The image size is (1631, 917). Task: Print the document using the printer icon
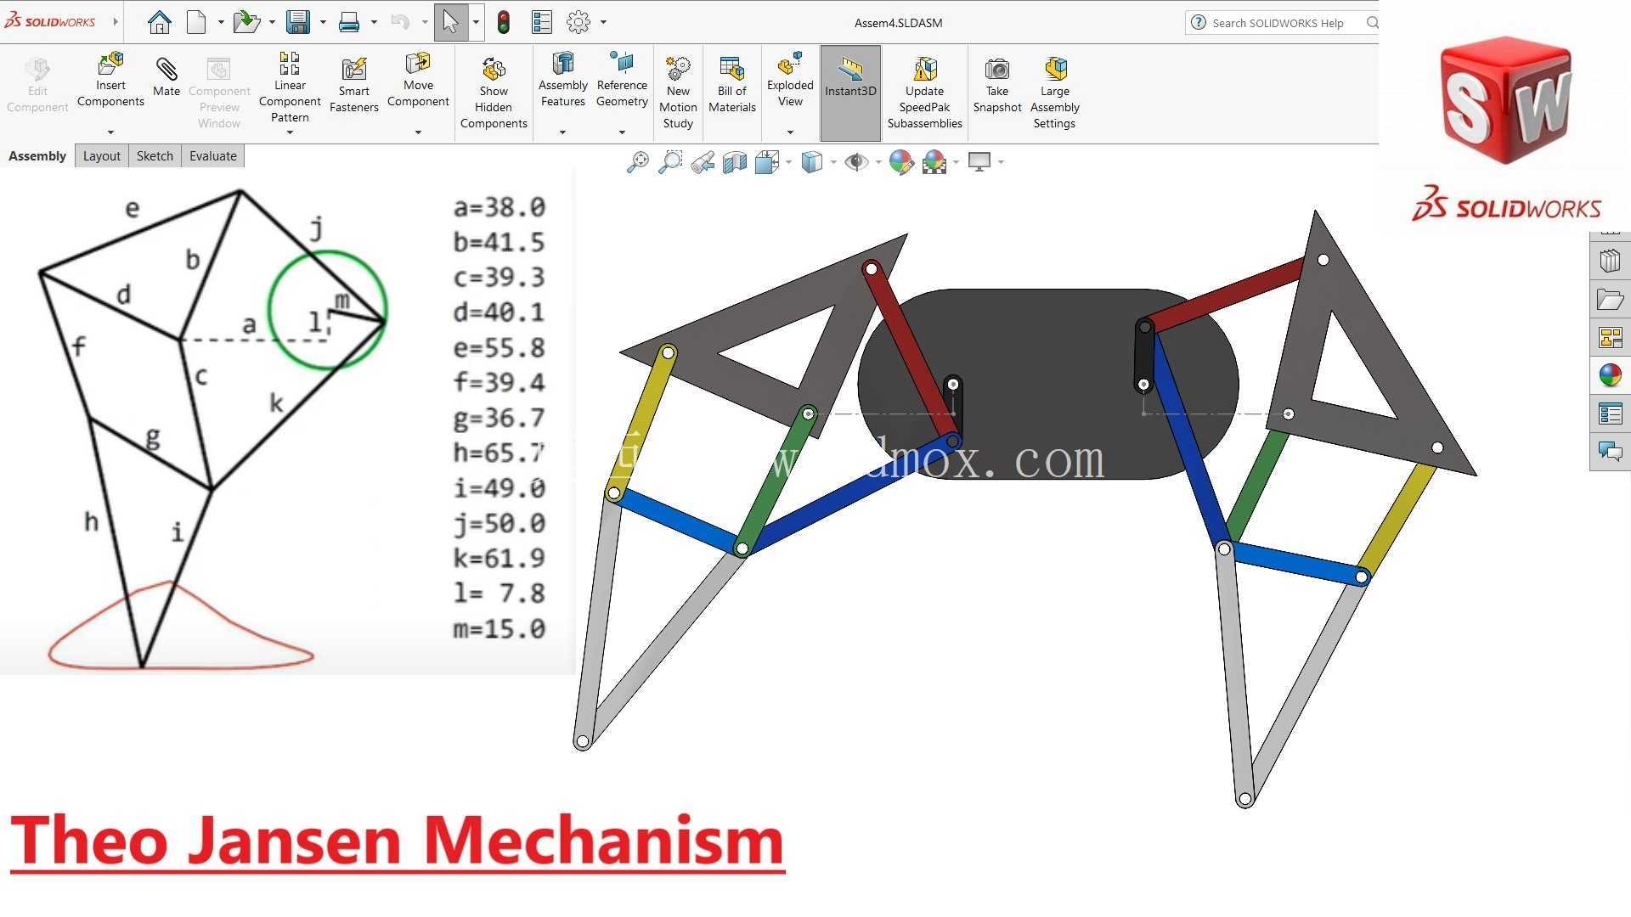point(349,23)
